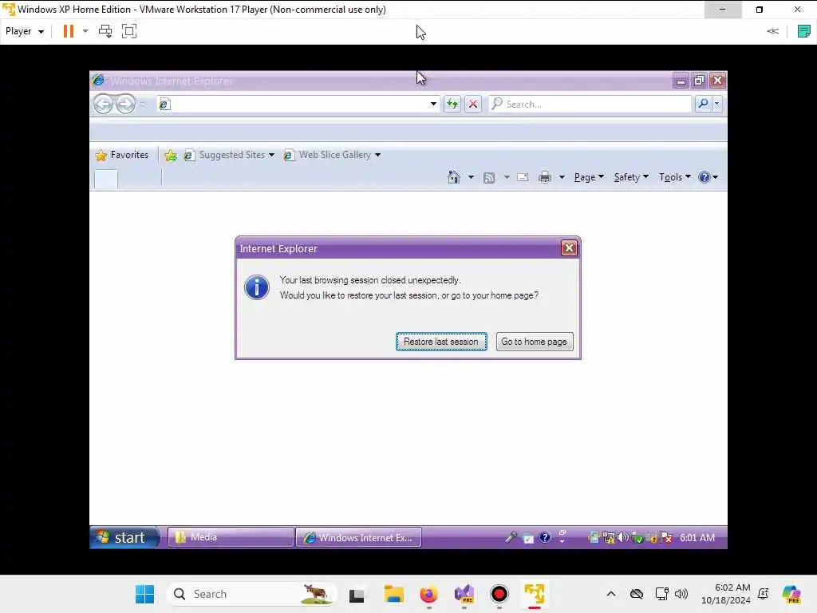
Task: Open the Page menu
Action: [589, 177]
